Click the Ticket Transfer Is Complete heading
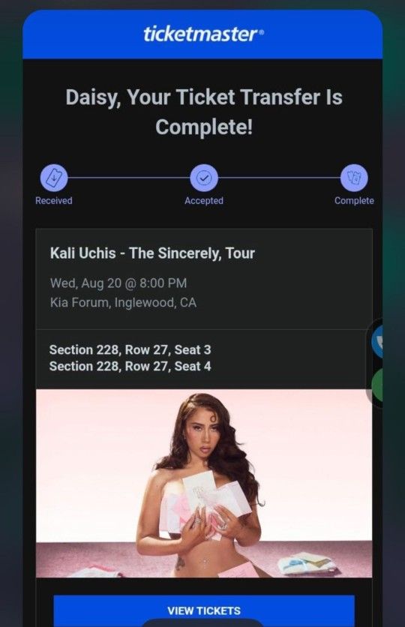Viewport: 405px width, 627px height. [204, 112]
